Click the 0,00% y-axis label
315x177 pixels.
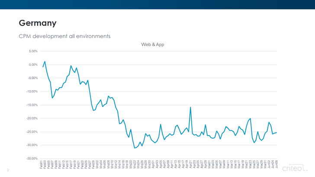point(33,65)
